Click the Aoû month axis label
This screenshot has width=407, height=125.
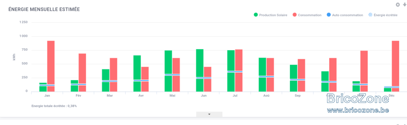tap(266, 96)
